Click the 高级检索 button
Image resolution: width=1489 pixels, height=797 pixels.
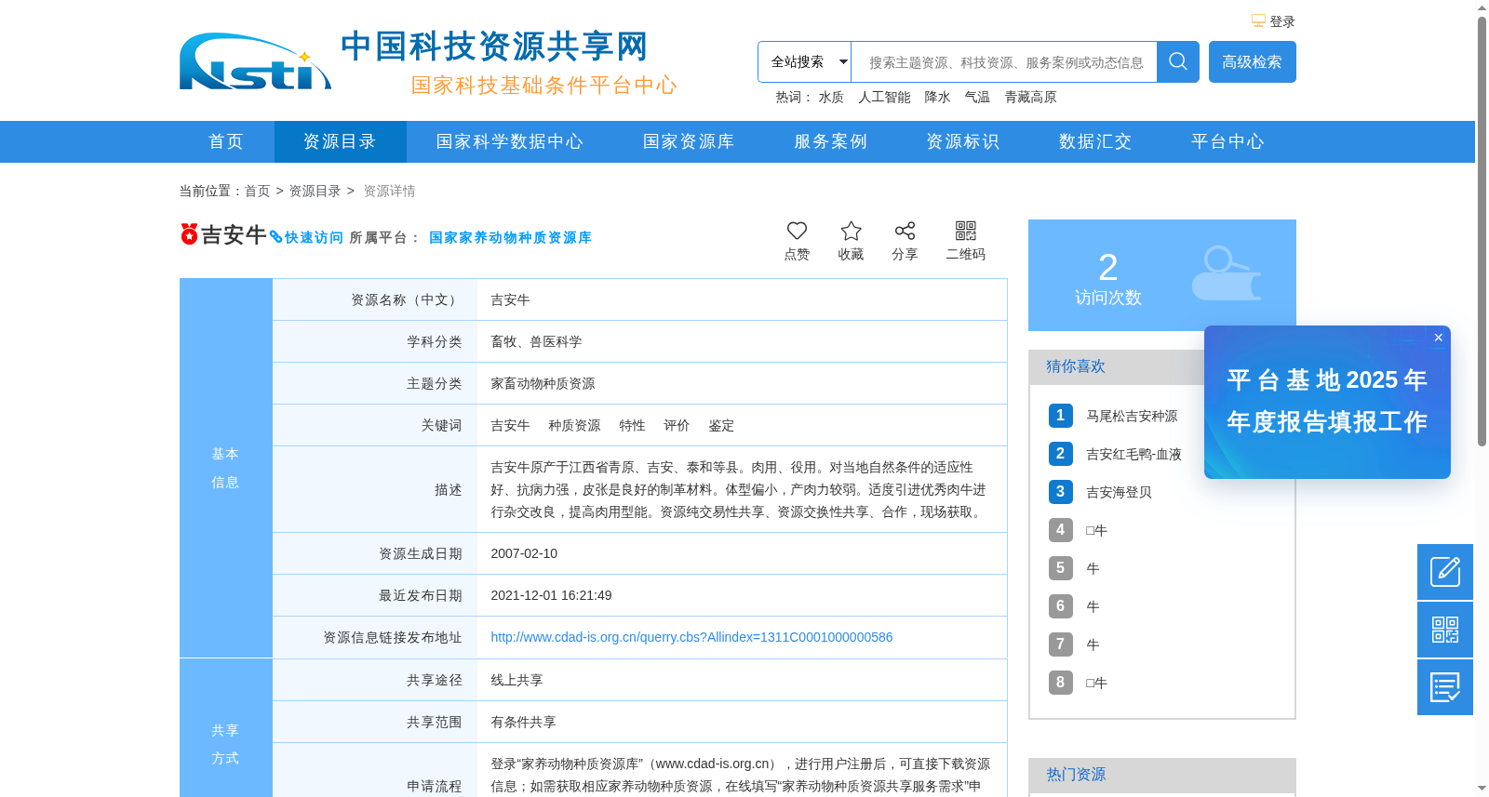point(1252,61)
